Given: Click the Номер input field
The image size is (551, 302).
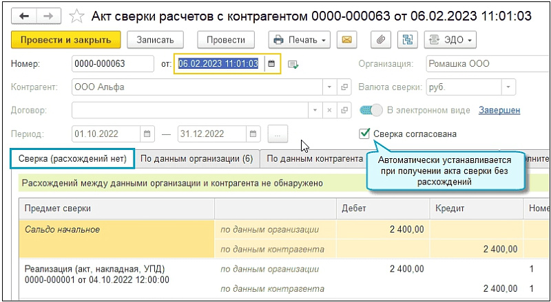Looking at the screenshot, I should point(113,63).
